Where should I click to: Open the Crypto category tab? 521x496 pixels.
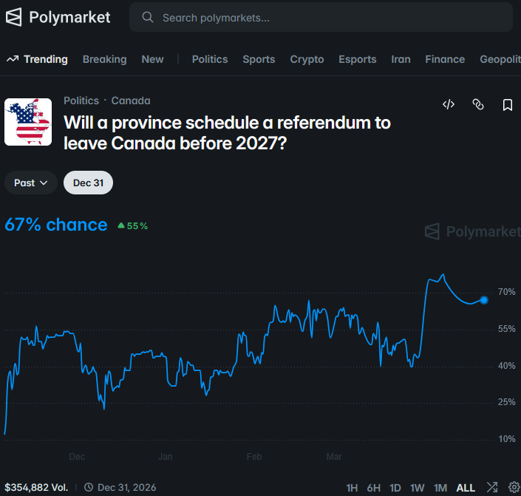[307, 59]
